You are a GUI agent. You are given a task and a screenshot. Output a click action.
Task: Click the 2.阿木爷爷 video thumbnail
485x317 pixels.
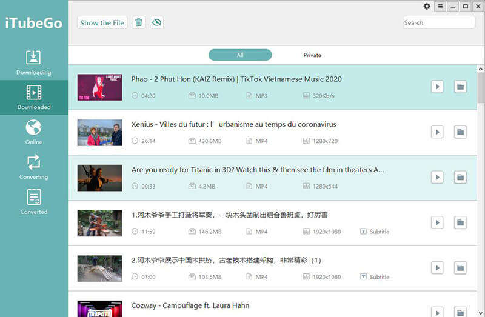[x=99, y=269]
